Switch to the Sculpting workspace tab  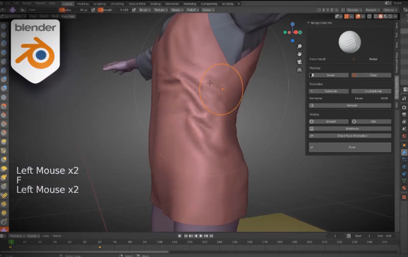[100, 4]
